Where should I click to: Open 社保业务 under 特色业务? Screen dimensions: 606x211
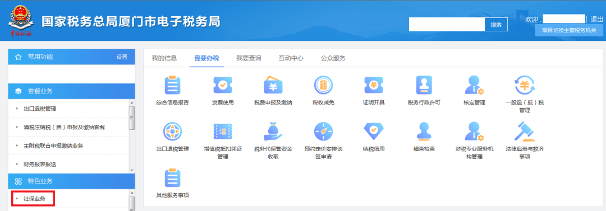tap(34, 199)
